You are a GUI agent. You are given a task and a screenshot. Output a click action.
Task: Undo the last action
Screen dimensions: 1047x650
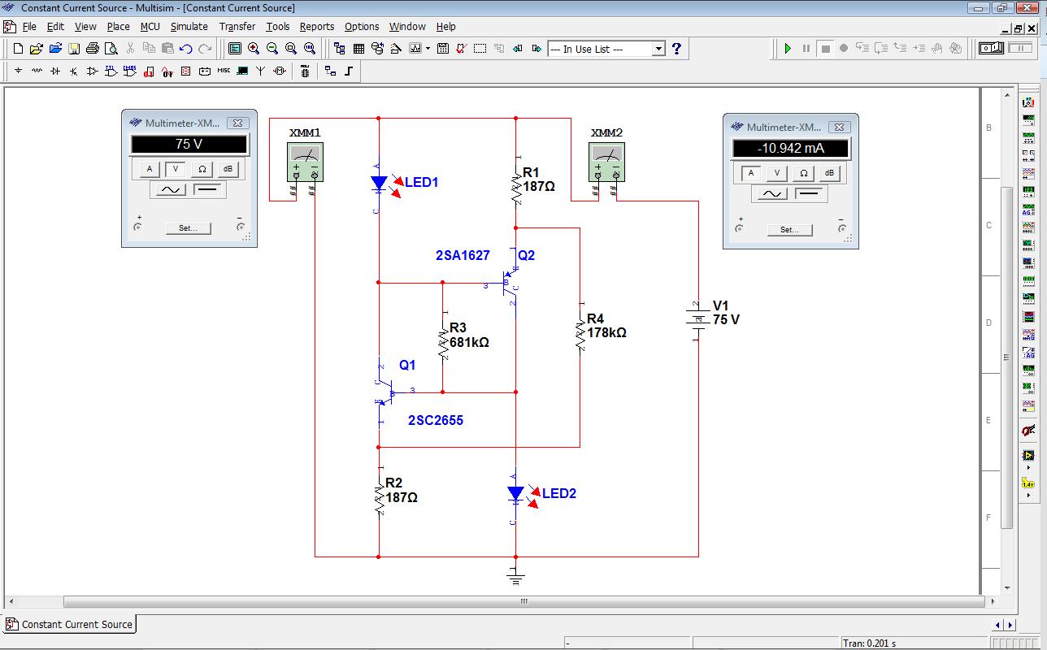186,49
